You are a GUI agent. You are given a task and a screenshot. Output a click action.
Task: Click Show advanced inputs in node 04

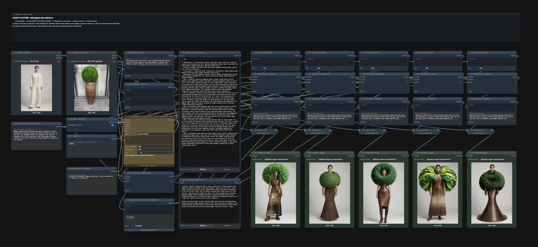[149, 166]
